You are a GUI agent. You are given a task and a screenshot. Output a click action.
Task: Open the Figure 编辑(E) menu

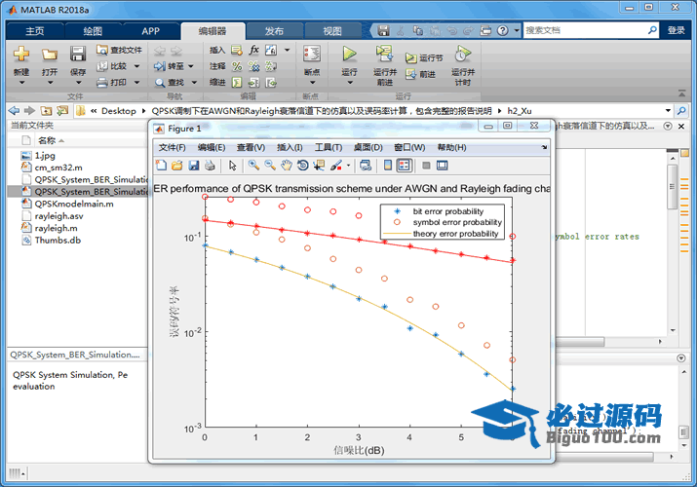(212, 147)
